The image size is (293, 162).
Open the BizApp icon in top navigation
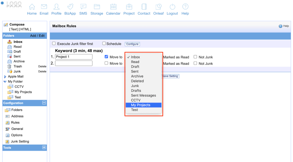71,7
